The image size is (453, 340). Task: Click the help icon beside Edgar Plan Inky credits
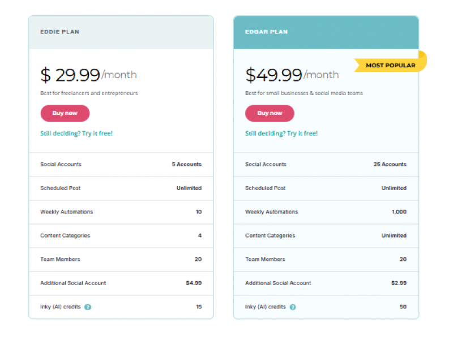pos(293,307)
